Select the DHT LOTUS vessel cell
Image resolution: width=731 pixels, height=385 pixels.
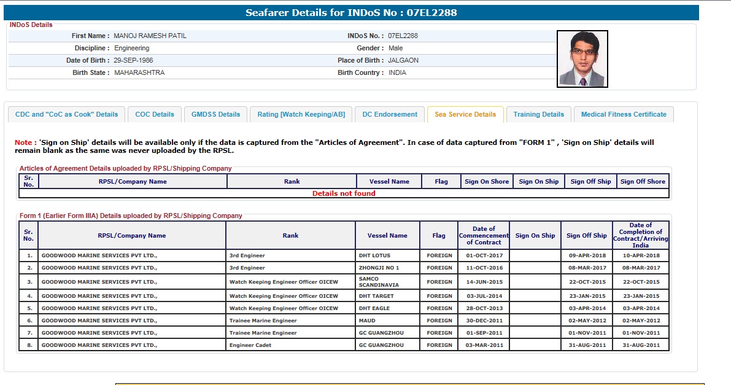(374, 255)
